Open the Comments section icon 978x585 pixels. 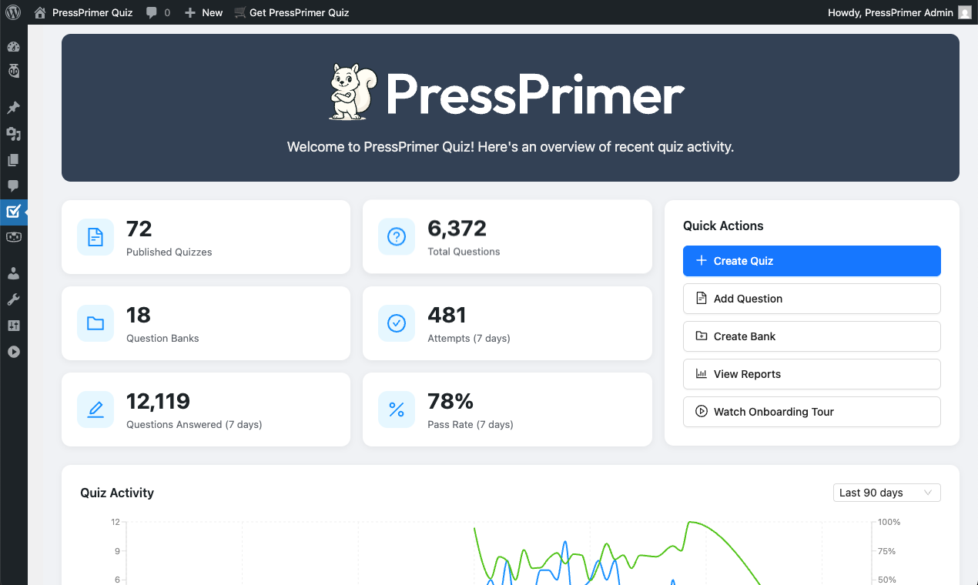(13, 186)
